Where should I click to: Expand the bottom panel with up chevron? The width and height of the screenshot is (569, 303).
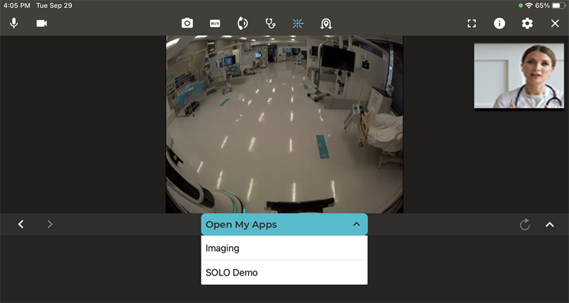point(550,225)
